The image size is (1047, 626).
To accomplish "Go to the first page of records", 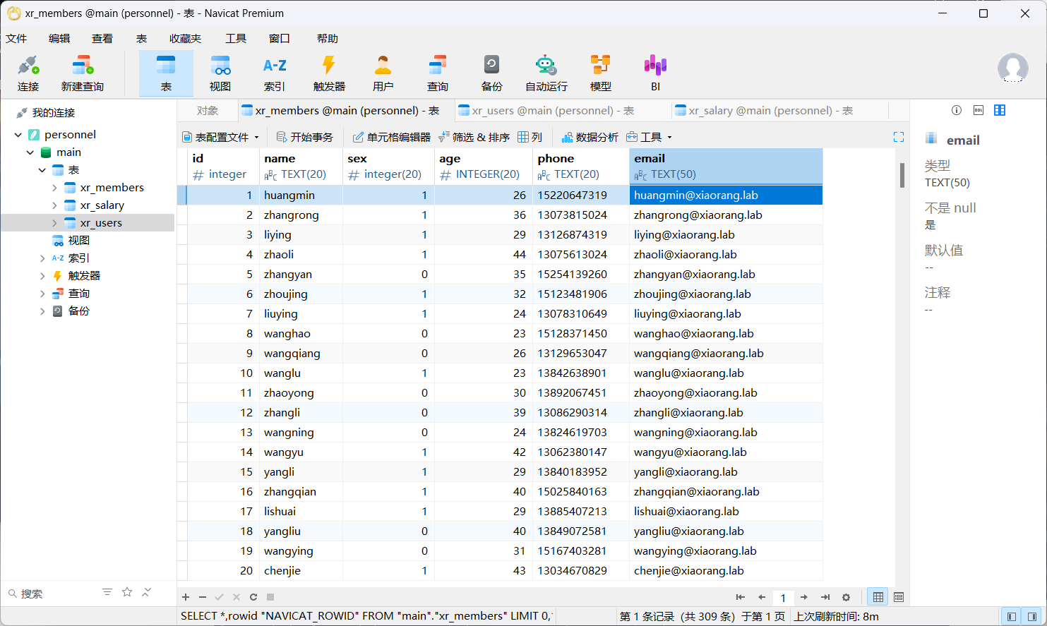I will (x=740, y=597).
